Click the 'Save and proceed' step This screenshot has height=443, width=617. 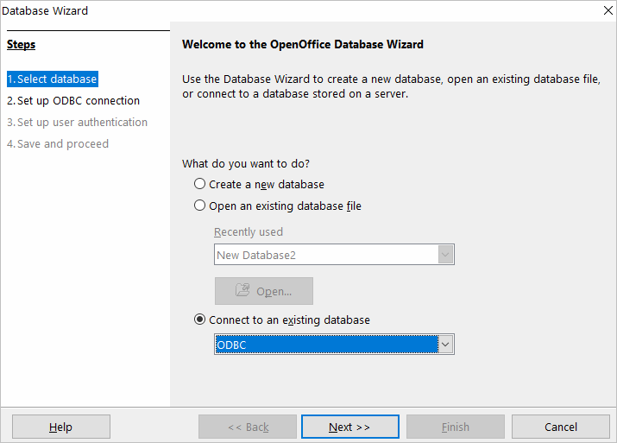(x=58, y=143)
